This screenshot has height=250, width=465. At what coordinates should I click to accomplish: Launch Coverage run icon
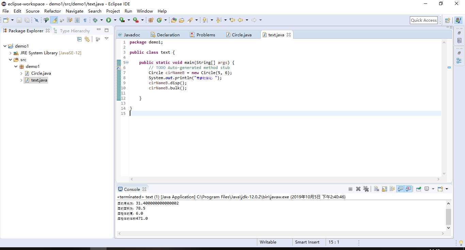122,20
